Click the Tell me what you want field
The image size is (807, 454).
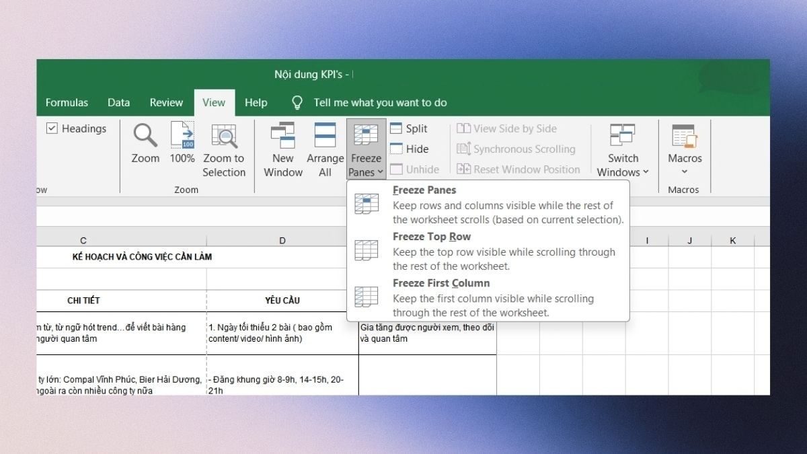[x=380, y=102]
